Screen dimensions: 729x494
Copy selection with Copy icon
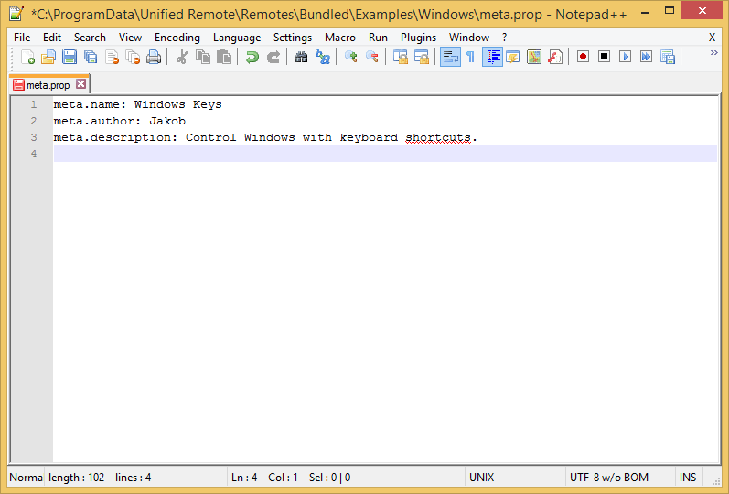click(203, 58)
